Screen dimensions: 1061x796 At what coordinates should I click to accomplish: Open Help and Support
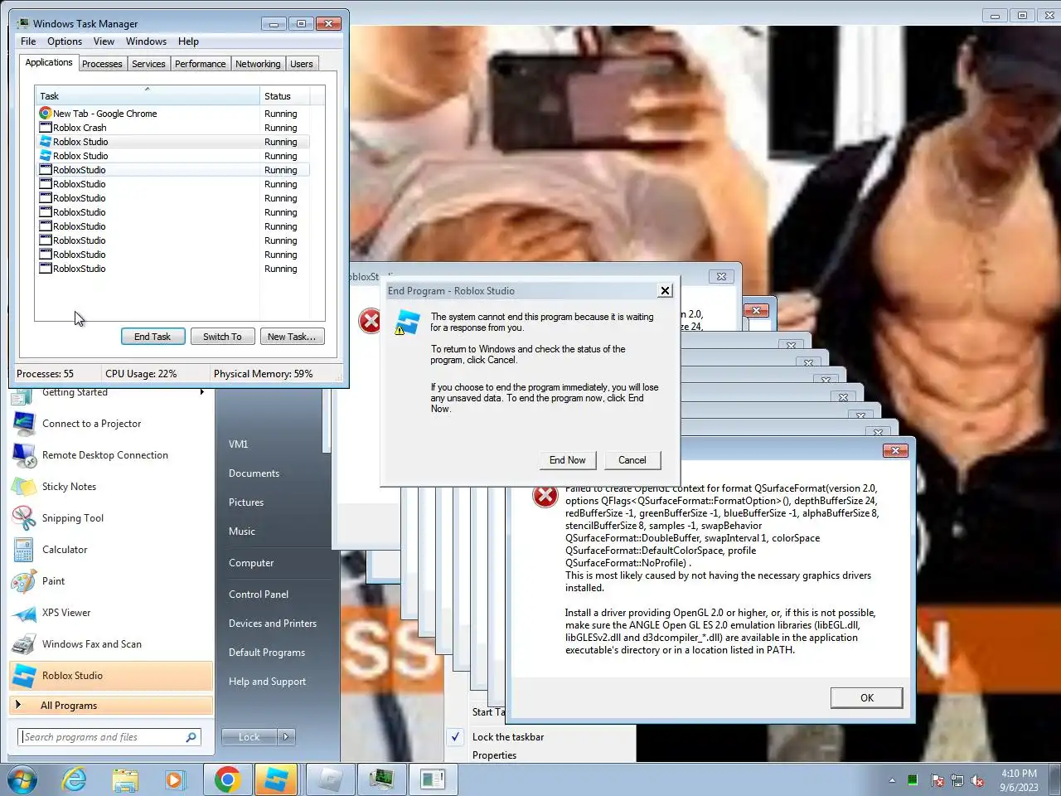267,682
